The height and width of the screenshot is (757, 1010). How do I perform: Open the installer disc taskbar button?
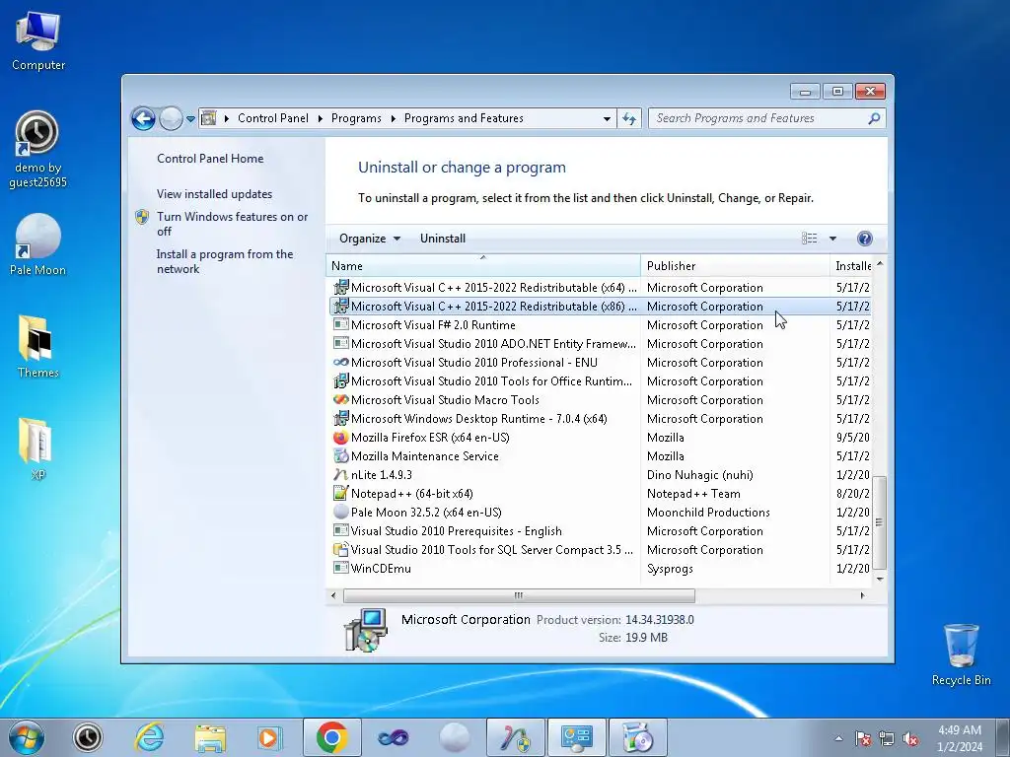(638, 737)
